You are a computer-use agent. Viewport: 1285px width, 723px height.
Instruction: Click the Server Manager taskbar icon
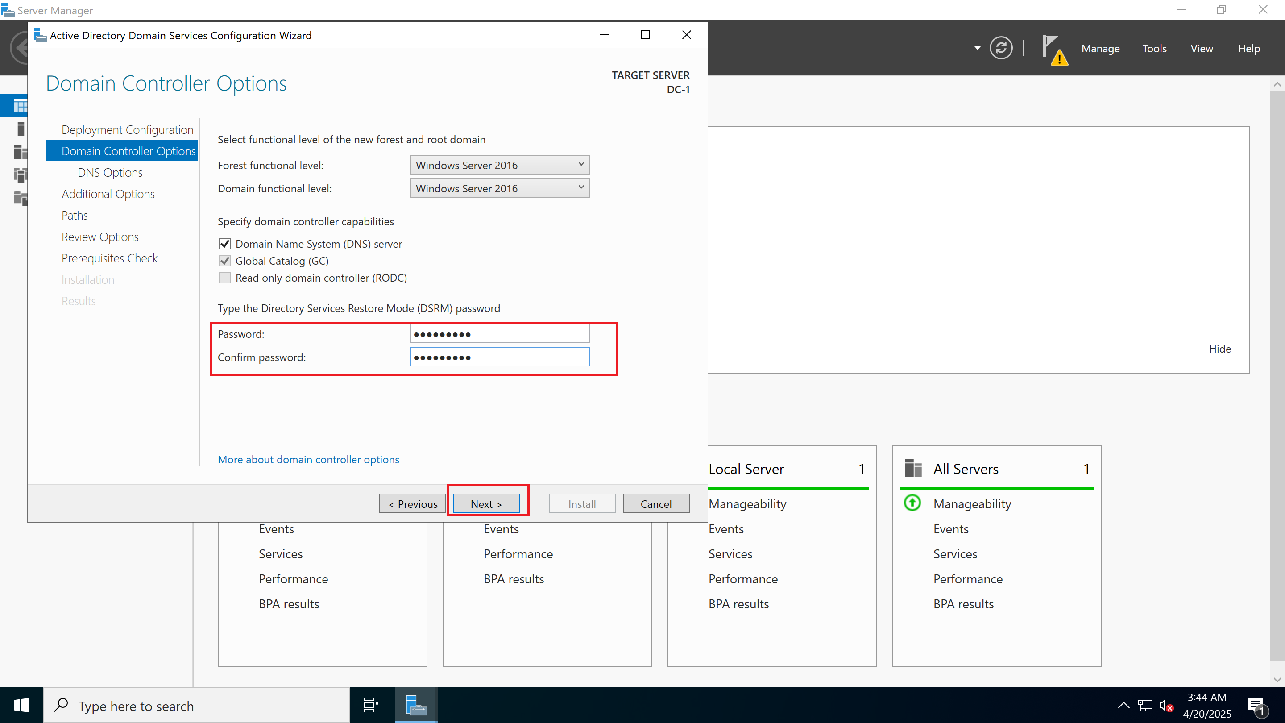(x=416, y=705)
